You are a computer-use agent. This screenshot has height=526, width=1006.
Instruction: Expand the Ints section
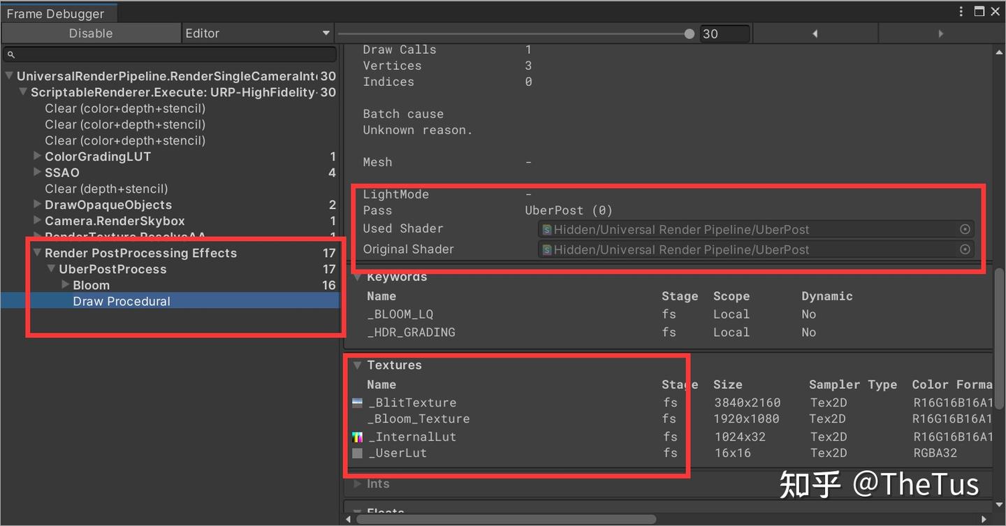pos(359,483)
